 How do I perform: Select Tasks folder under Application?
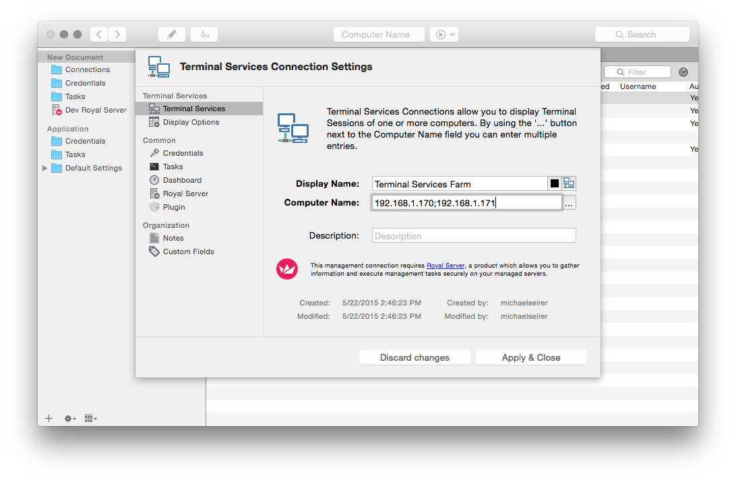tap(69, 154)
